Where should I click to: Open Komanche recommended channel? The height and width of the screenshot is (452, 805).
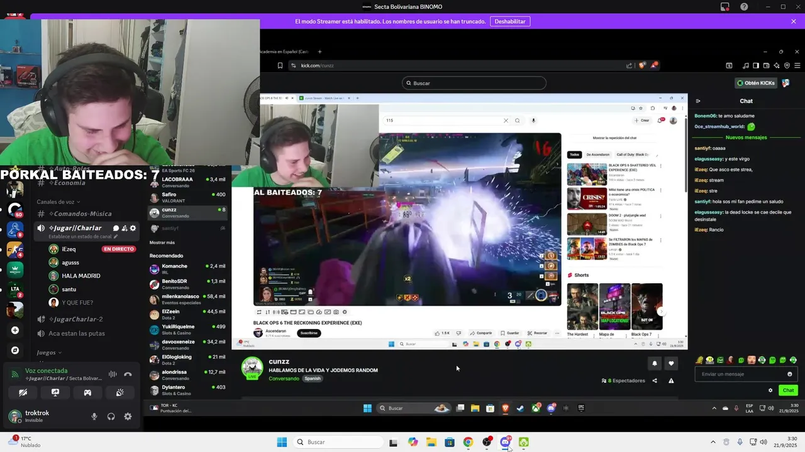point(187,269)
